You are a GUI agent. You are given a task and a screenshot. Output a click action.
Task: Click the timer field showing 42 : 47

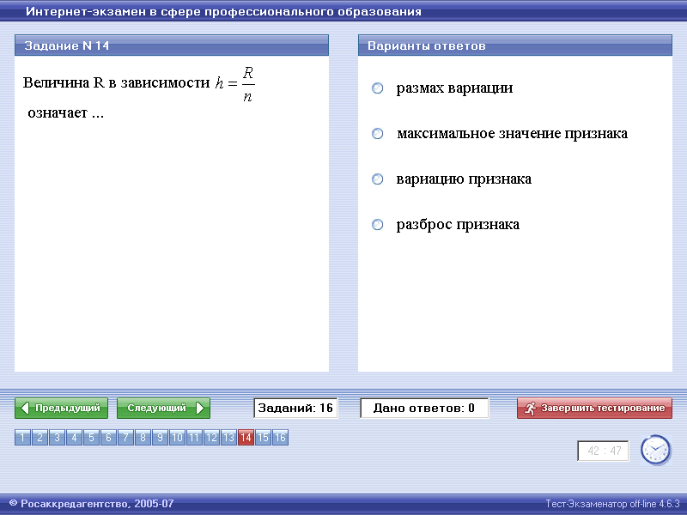click(x=604, y=451)
